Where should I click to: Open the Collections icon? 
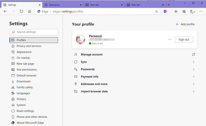184,11
